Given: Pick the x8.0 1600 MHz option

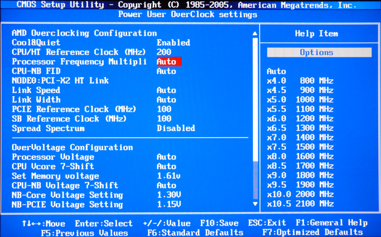Looking at the screenshot, I should click(x=300, y=157).
